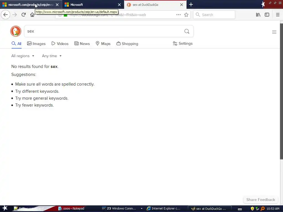
Task: Open the 23 Windows Comm... taskbar group
Action: [119, 209]
